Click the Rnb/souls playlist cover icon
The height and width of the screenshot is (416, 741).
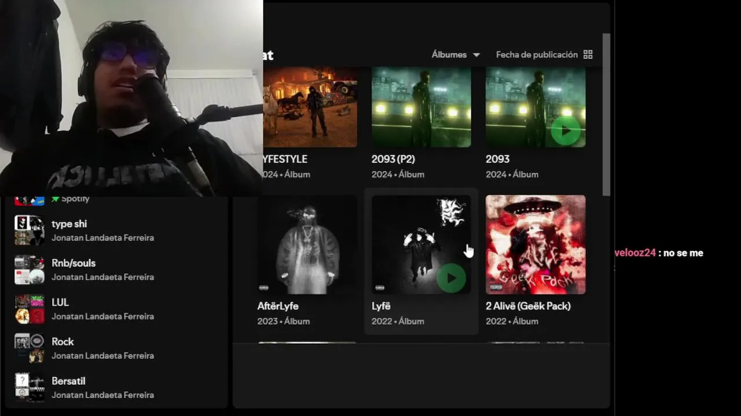[30, 269]
